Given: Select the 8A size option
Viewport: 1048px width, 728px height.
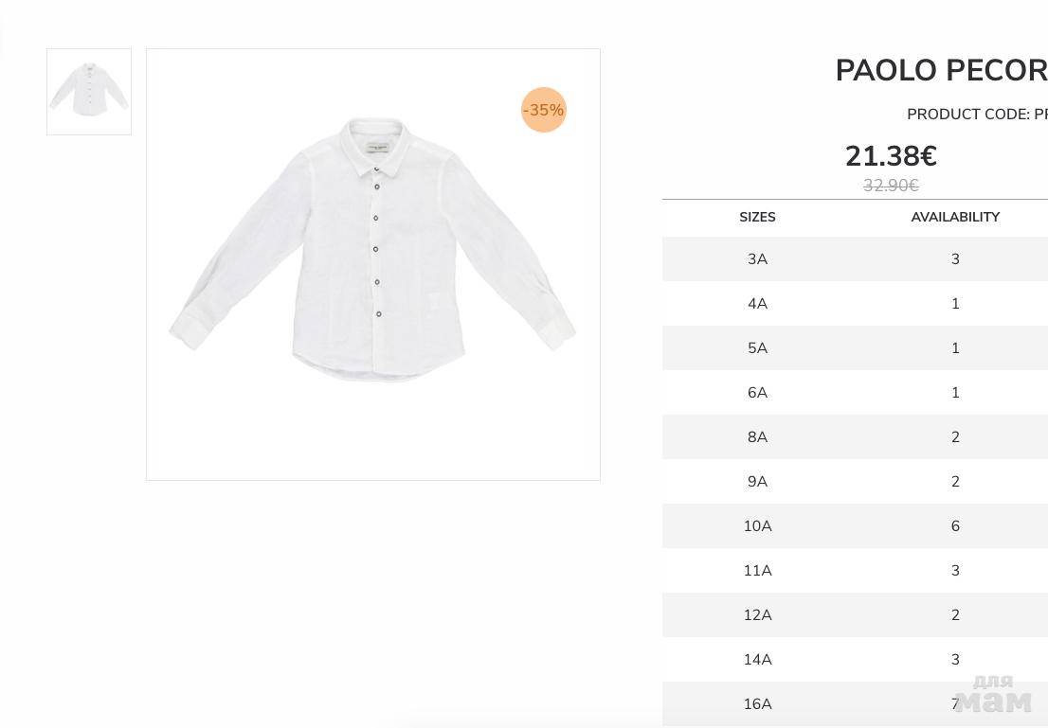Looking at the screenshot, I should pyautogui.click(x=757, y=437).
